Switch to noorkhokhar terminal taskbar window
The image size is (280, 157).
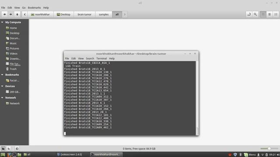106,154
